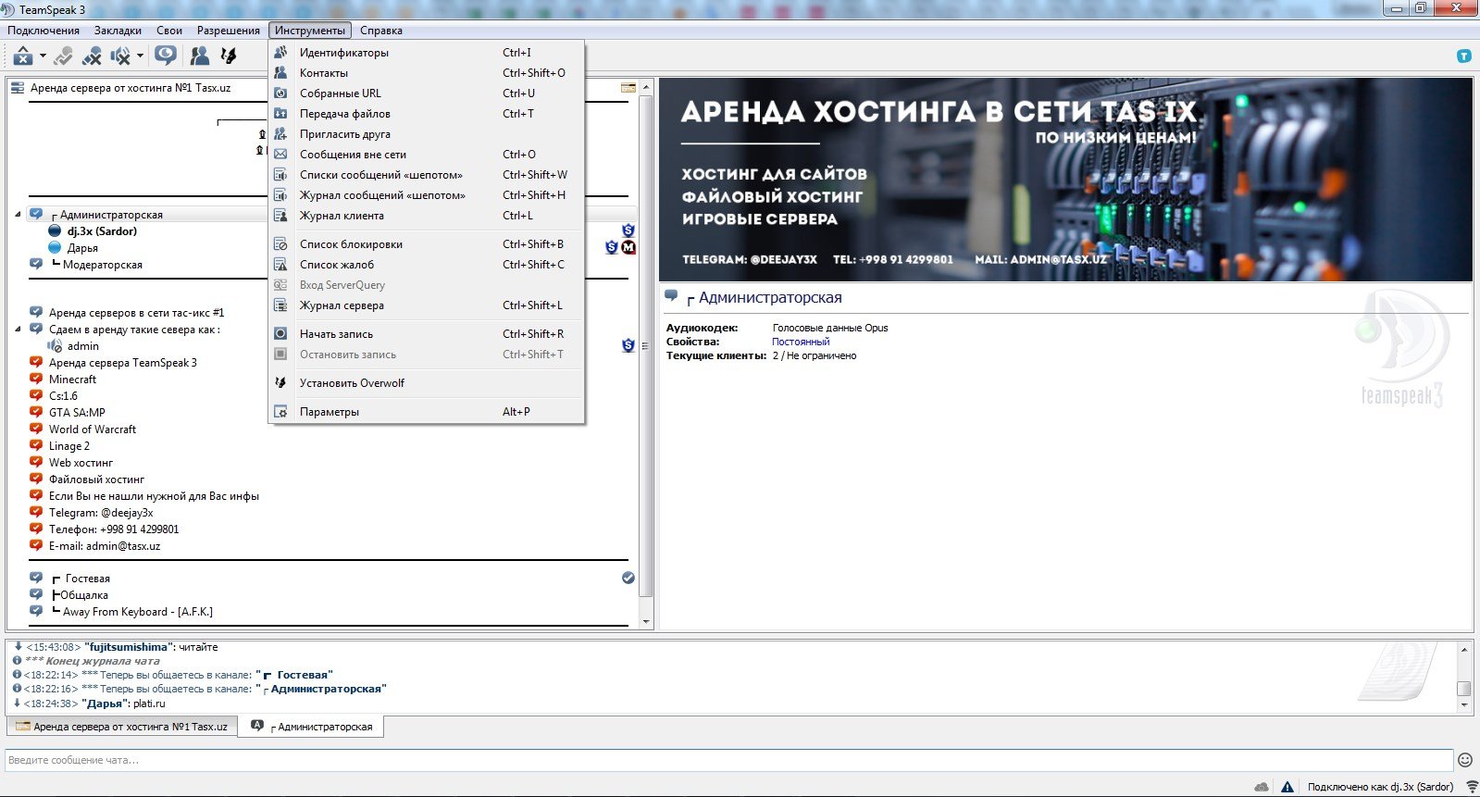The image size is (1480, 797).
Task: Open the Разрешения menu
Action: pyautogui.click(x=229, y=31)
